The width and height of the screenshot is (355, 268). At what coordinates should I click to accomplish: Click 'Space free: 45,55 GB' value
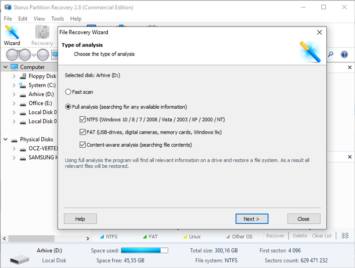tap(120, 260)
